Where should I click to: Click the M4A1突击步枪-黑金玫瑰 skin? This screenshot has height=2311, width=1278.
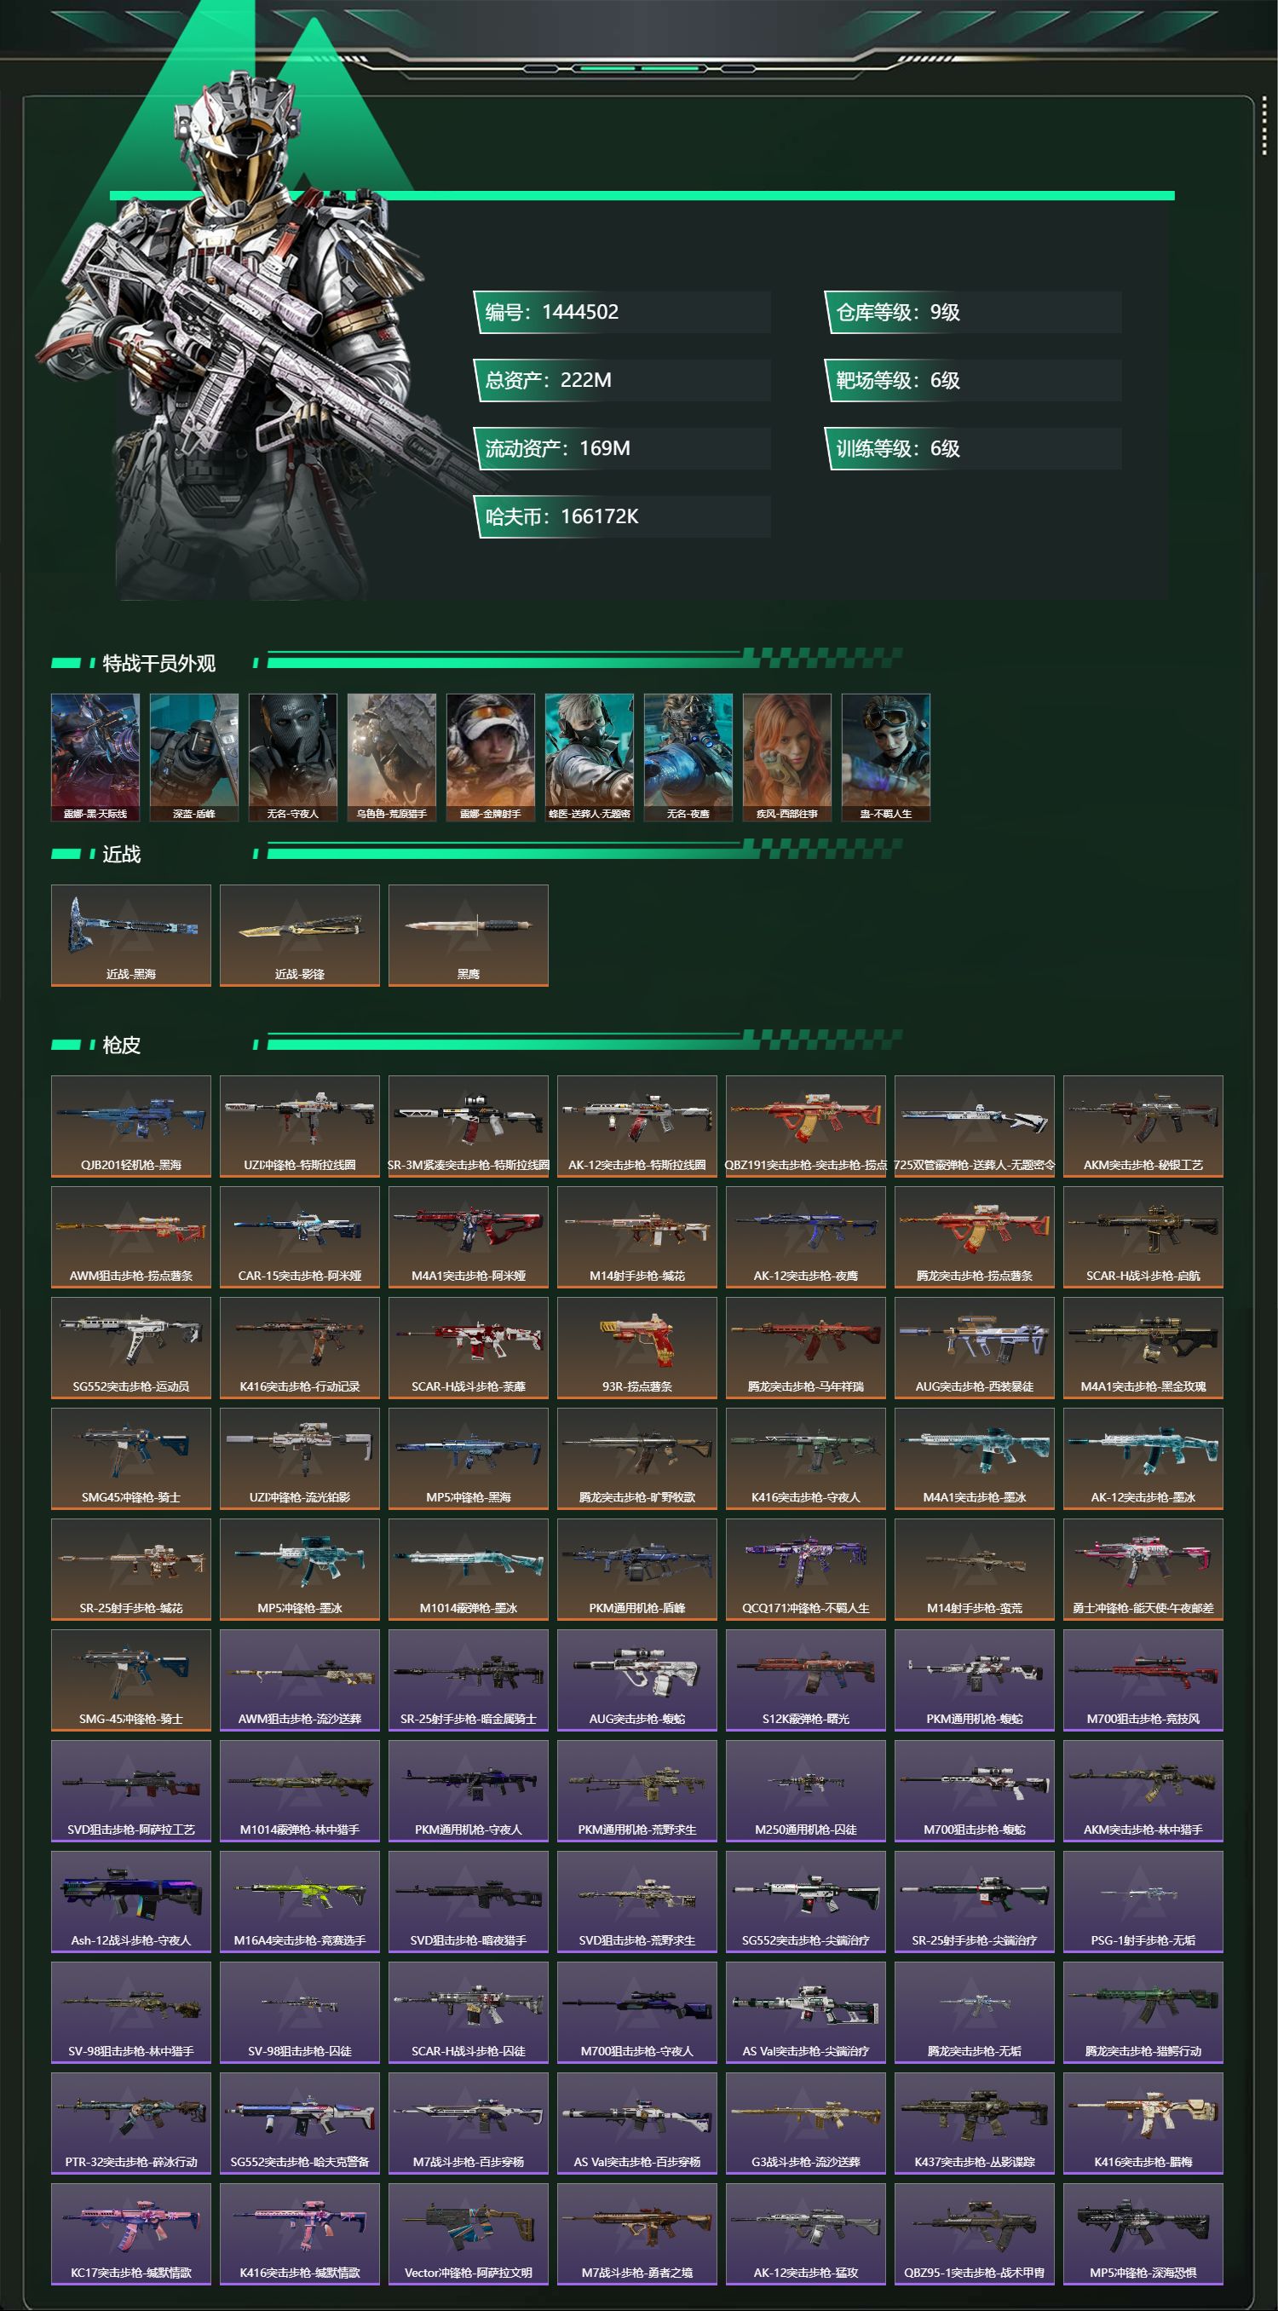(1143, 1347)
